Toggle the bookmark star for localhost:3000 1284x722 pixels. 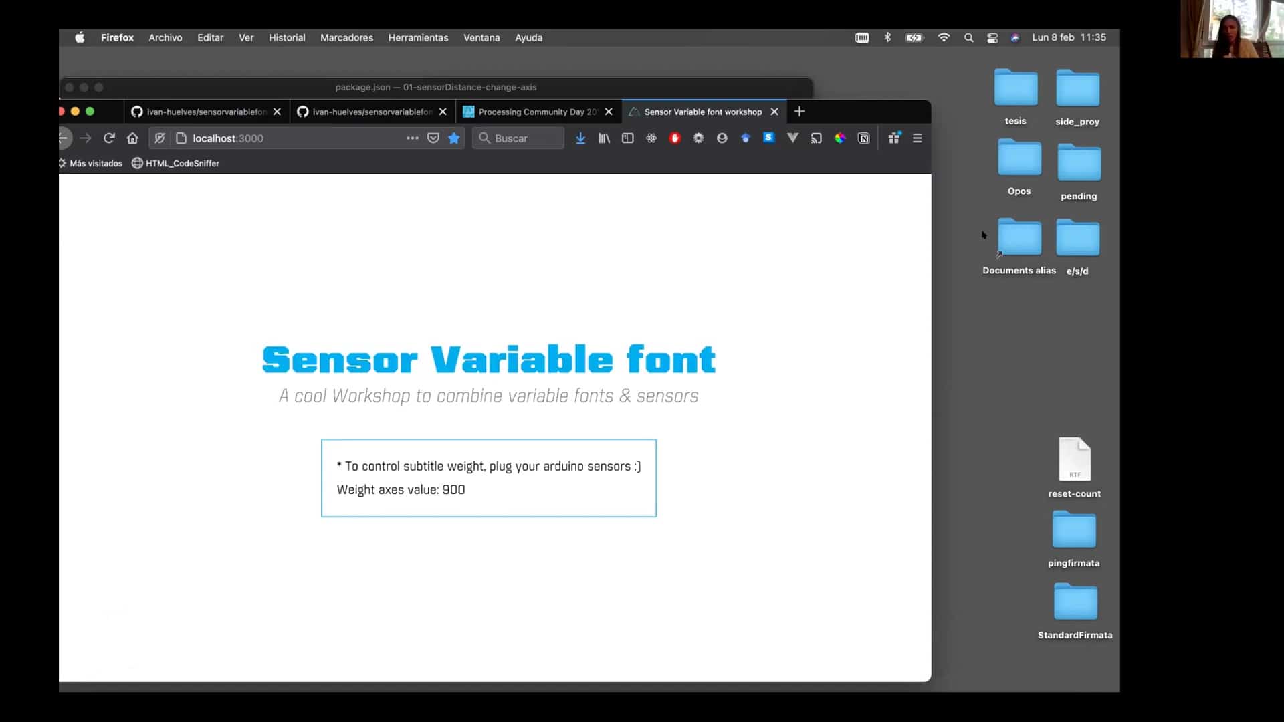tap(454, 138)
